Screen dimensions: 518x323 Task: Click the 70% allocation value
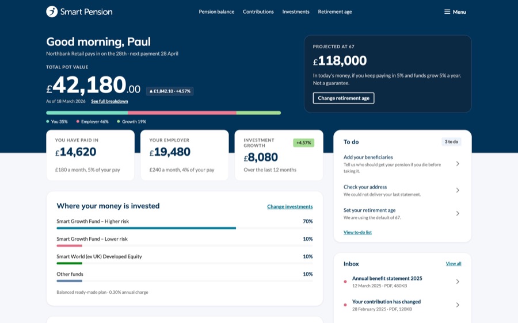(307, 221)
